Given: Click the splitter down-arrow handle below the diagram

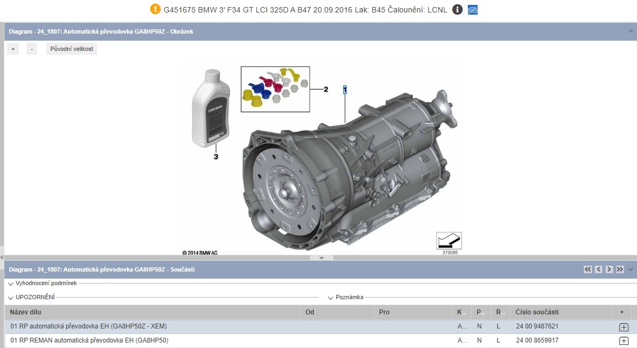Looking at the screenshot, I should (321, 258).
